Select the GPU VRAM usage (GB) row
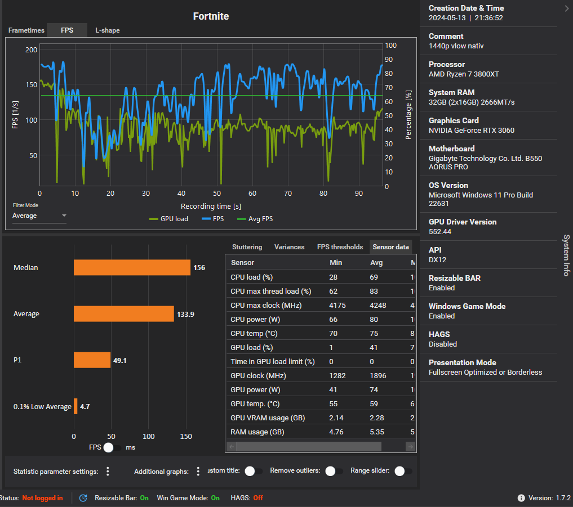The height and width of the screenshot is (507, 573). click(x=321, y=418)
